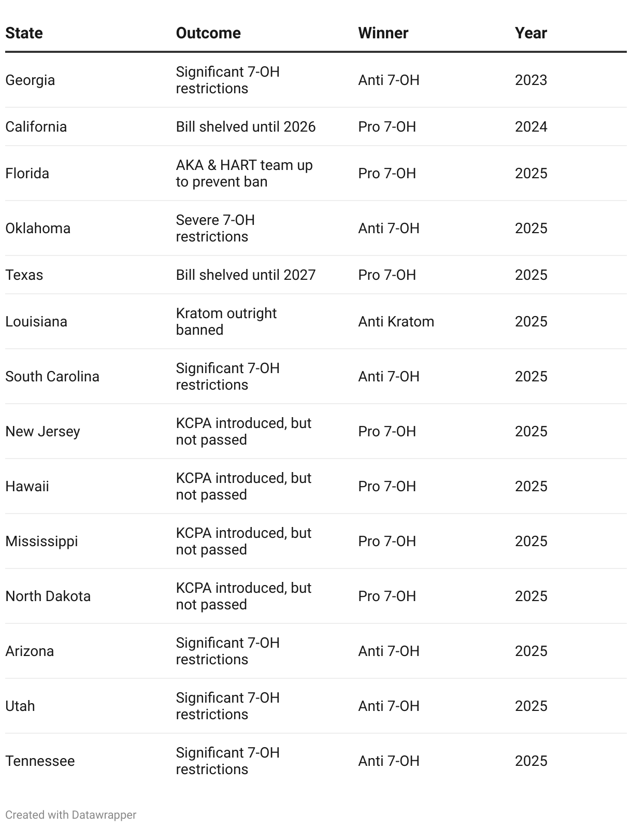Click the North Dakota state name

click(48, 596)
